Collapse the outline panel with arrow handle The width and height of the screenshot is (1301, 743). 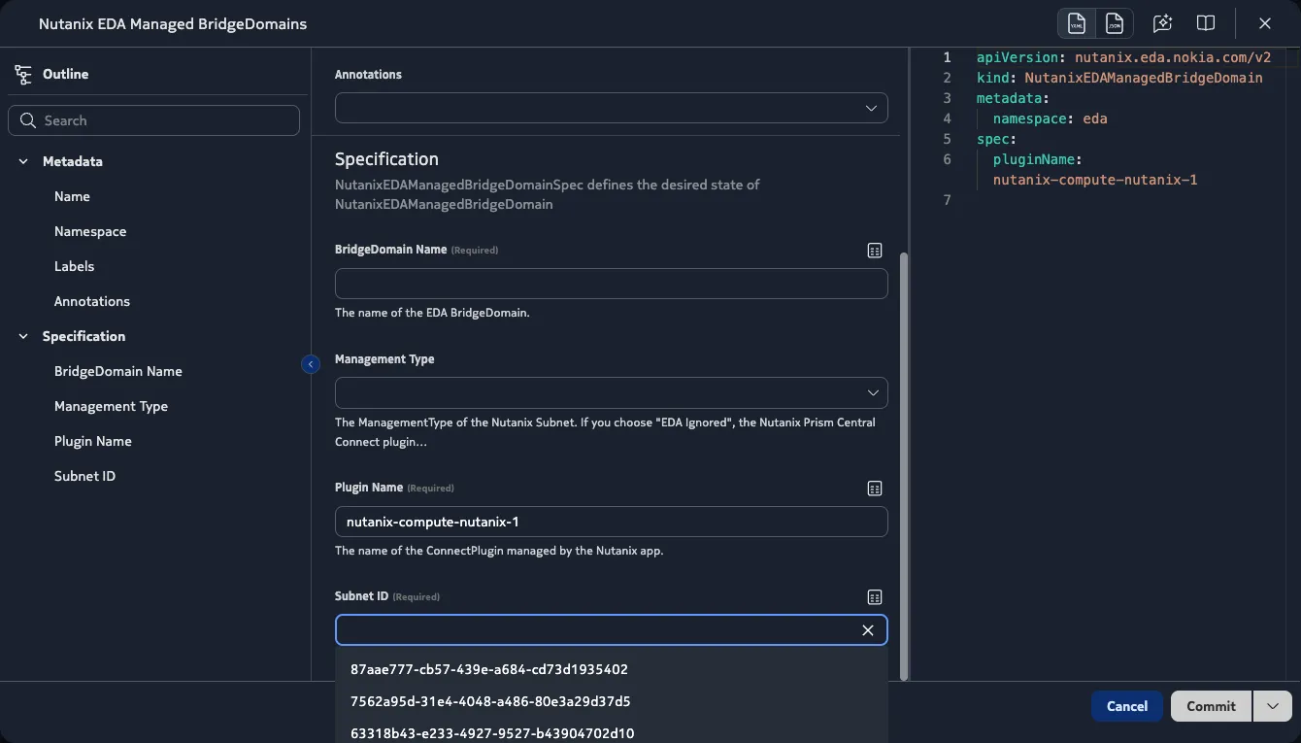311,364
